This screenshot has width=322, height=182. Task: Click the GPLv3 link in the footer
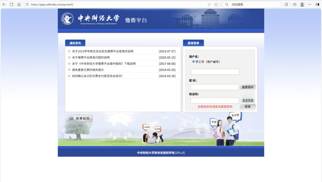pos(180,153)
